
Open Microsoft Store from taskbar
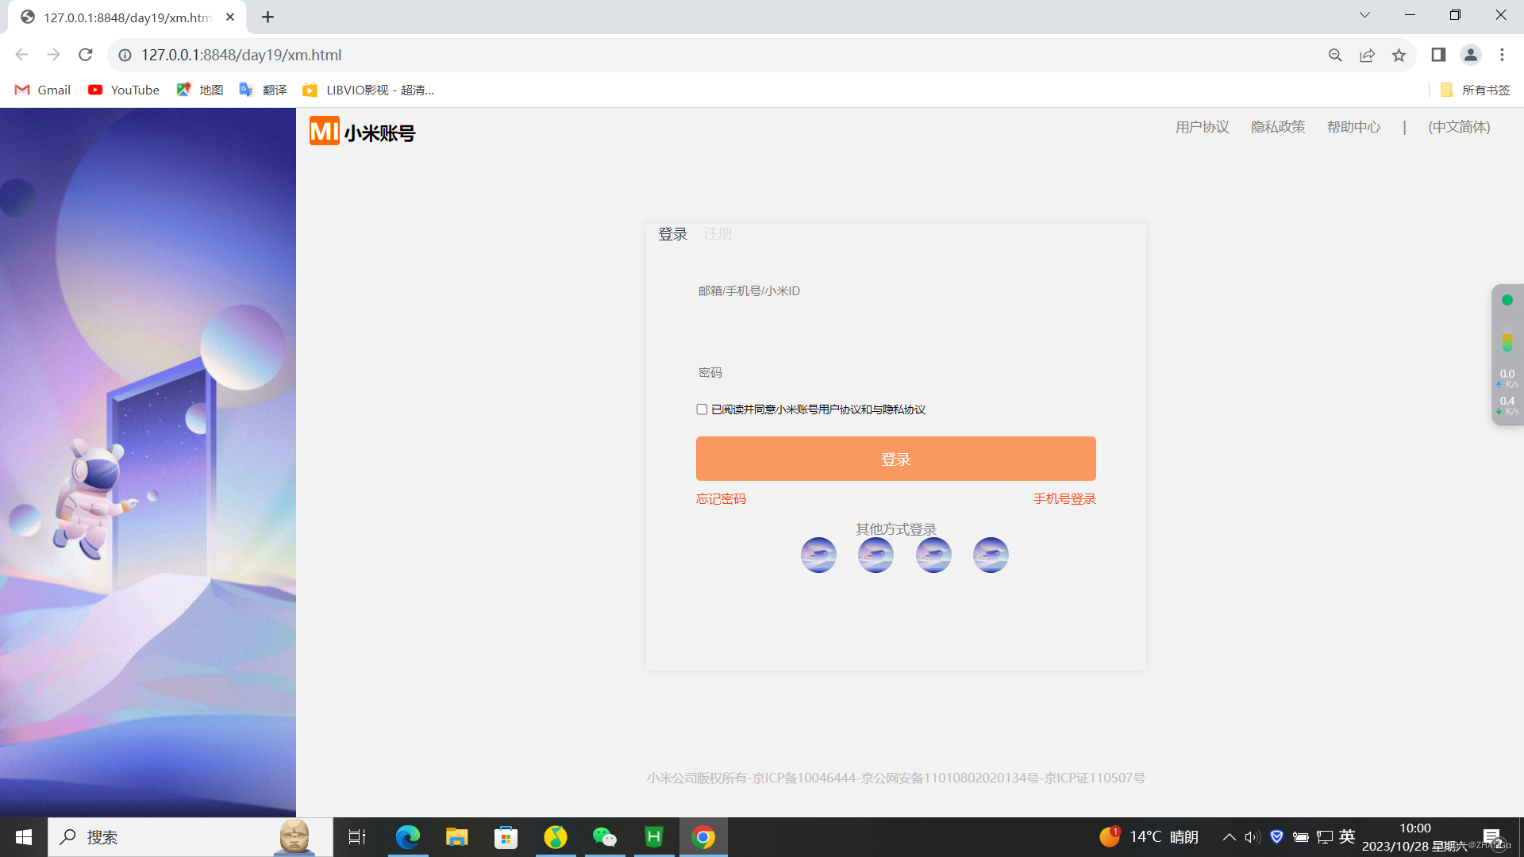coord(506,837)
